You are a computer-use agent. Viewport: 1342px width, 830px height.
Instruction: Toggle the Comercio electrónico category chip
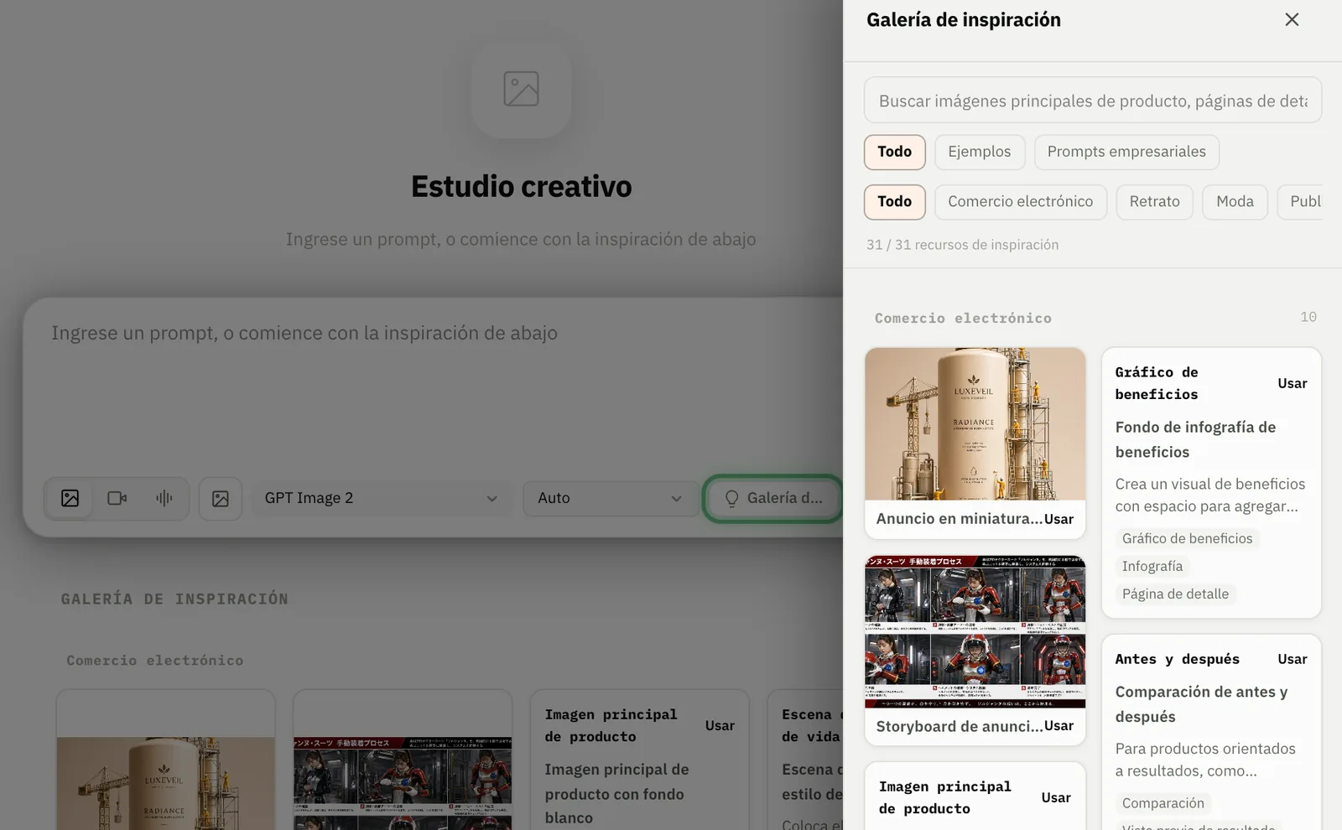(1021, 202)
